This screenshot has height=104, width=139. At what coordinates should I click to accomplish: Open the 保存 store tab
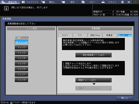[70, 2]
